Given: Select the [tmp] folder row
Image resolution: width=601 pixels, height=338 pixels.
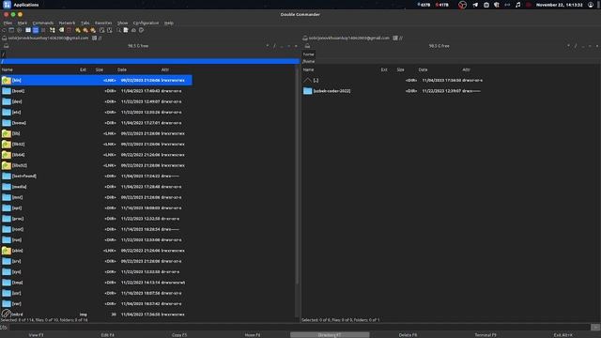Looking at the screenshot, I should tap(96, 283).
